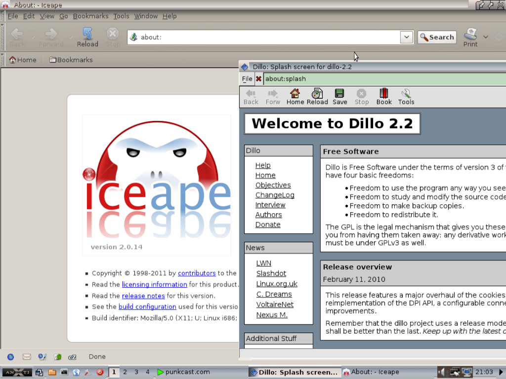
Task: Open the ChangeLog link in Dillo
Action: (275, 195)
